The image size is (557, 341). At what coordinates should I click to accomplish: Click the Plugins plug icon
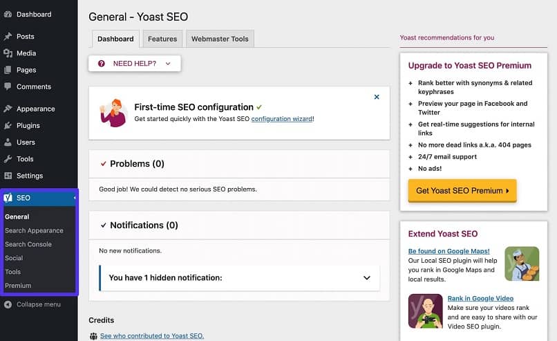tap(8, 125)
